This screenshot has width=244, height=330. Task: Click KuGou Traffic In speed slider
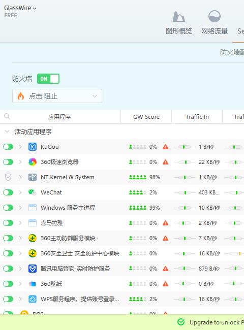coord(184,147)
